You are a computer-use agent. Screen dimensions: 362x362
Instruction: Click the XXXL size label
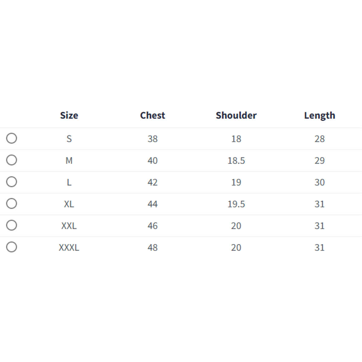(69, 247)
